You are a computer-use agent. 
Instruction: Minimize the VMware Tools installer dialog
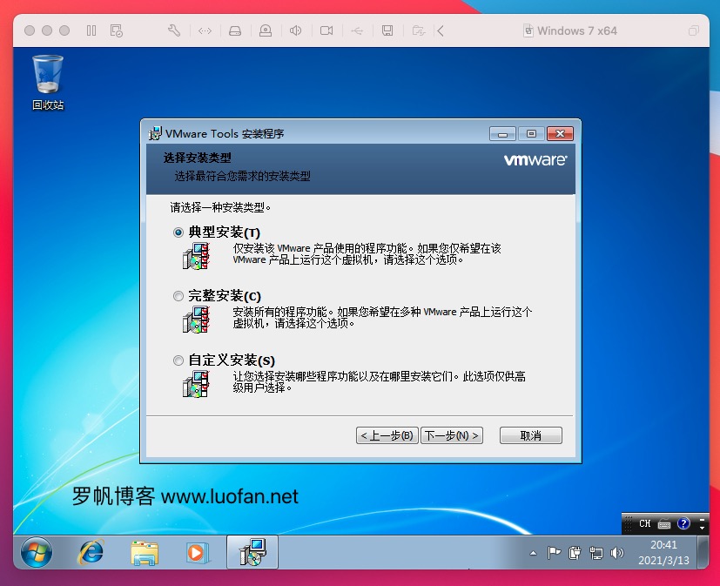coord(503,133)
